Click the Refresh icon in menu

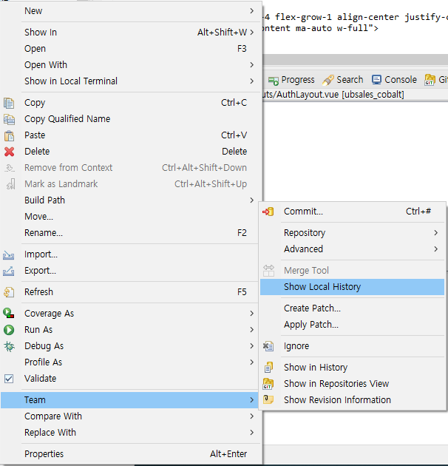click(x=9, y=292)
